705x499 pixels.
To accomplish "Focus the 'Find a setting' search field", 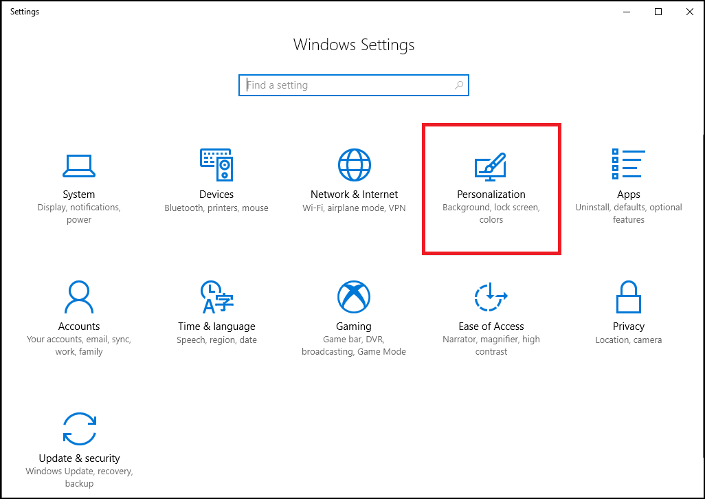I will pyautogui.click(x=347, y=85).
